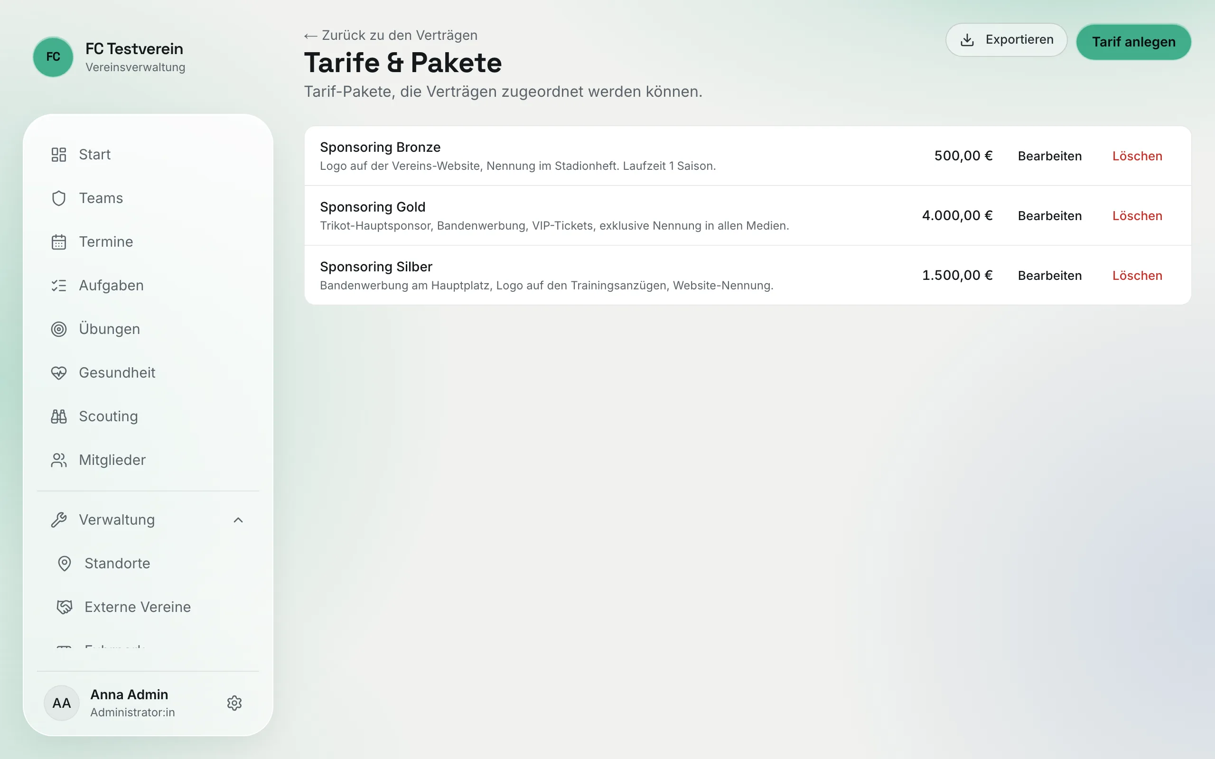Click the Anna Admin user name

(129, 694)
